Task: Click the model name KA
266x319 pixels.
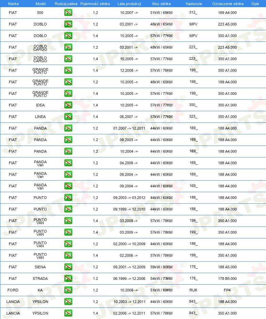Action: (x=40, y=290)
